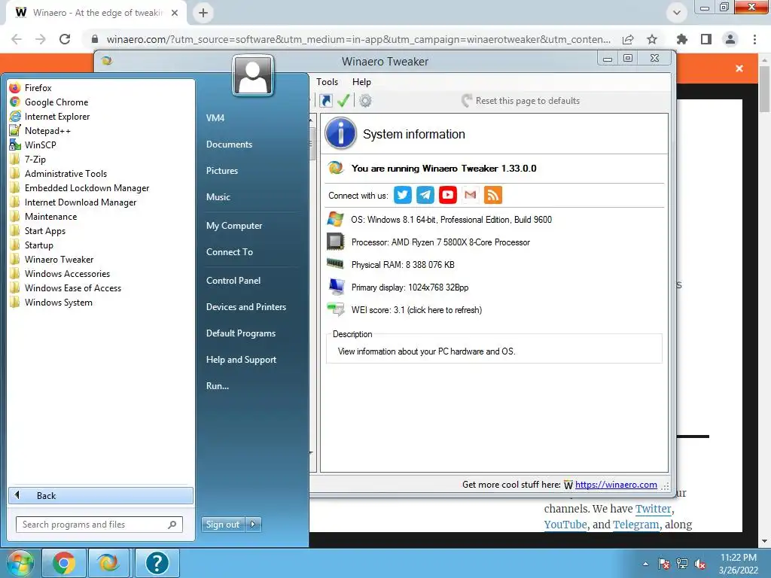This screenshot has width=771, height=578.
Task: Go Back in the Start menu programs list
Action: coord(100,495)
